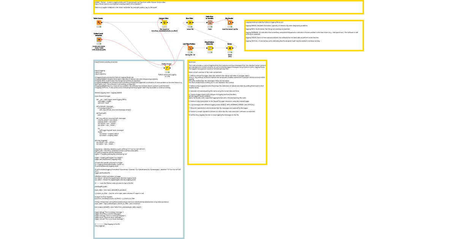Click the Row Filter node icon

(x=190, y=22)
